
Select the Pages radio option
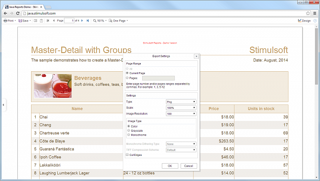point(128,78)
